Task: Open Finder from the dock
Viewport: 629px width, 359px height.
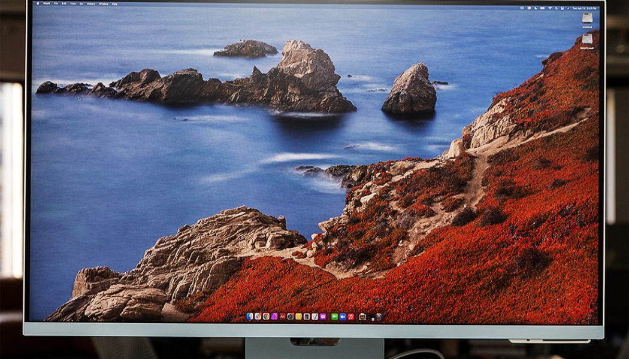Action: pyautogui.click(x=249, y=317)
